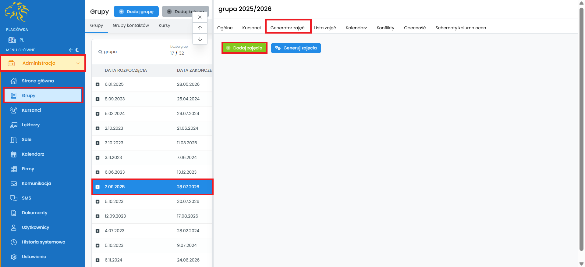Go to Sale in the sidebar
The height and width of the screenshot is (267, 585).
click(x=27, y=139)
